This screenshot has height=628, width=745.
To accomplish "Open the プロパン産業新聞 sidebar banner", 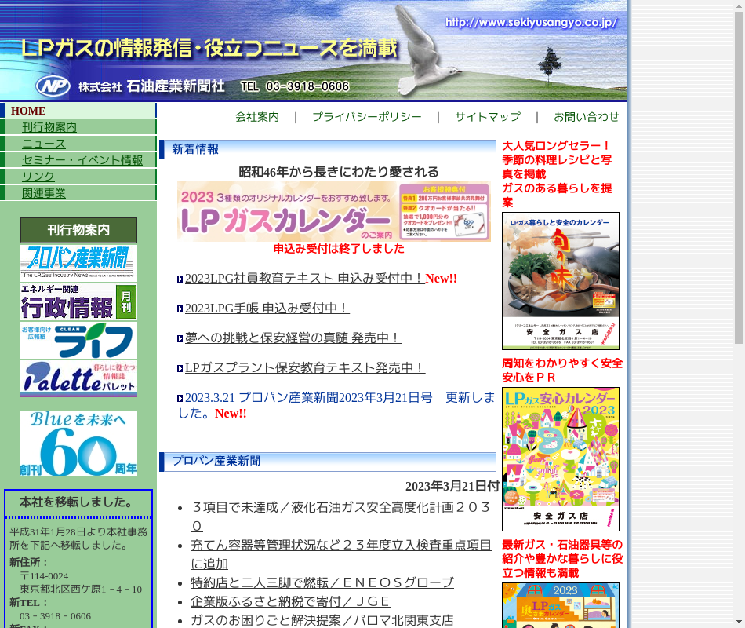I will coord(78,263).
